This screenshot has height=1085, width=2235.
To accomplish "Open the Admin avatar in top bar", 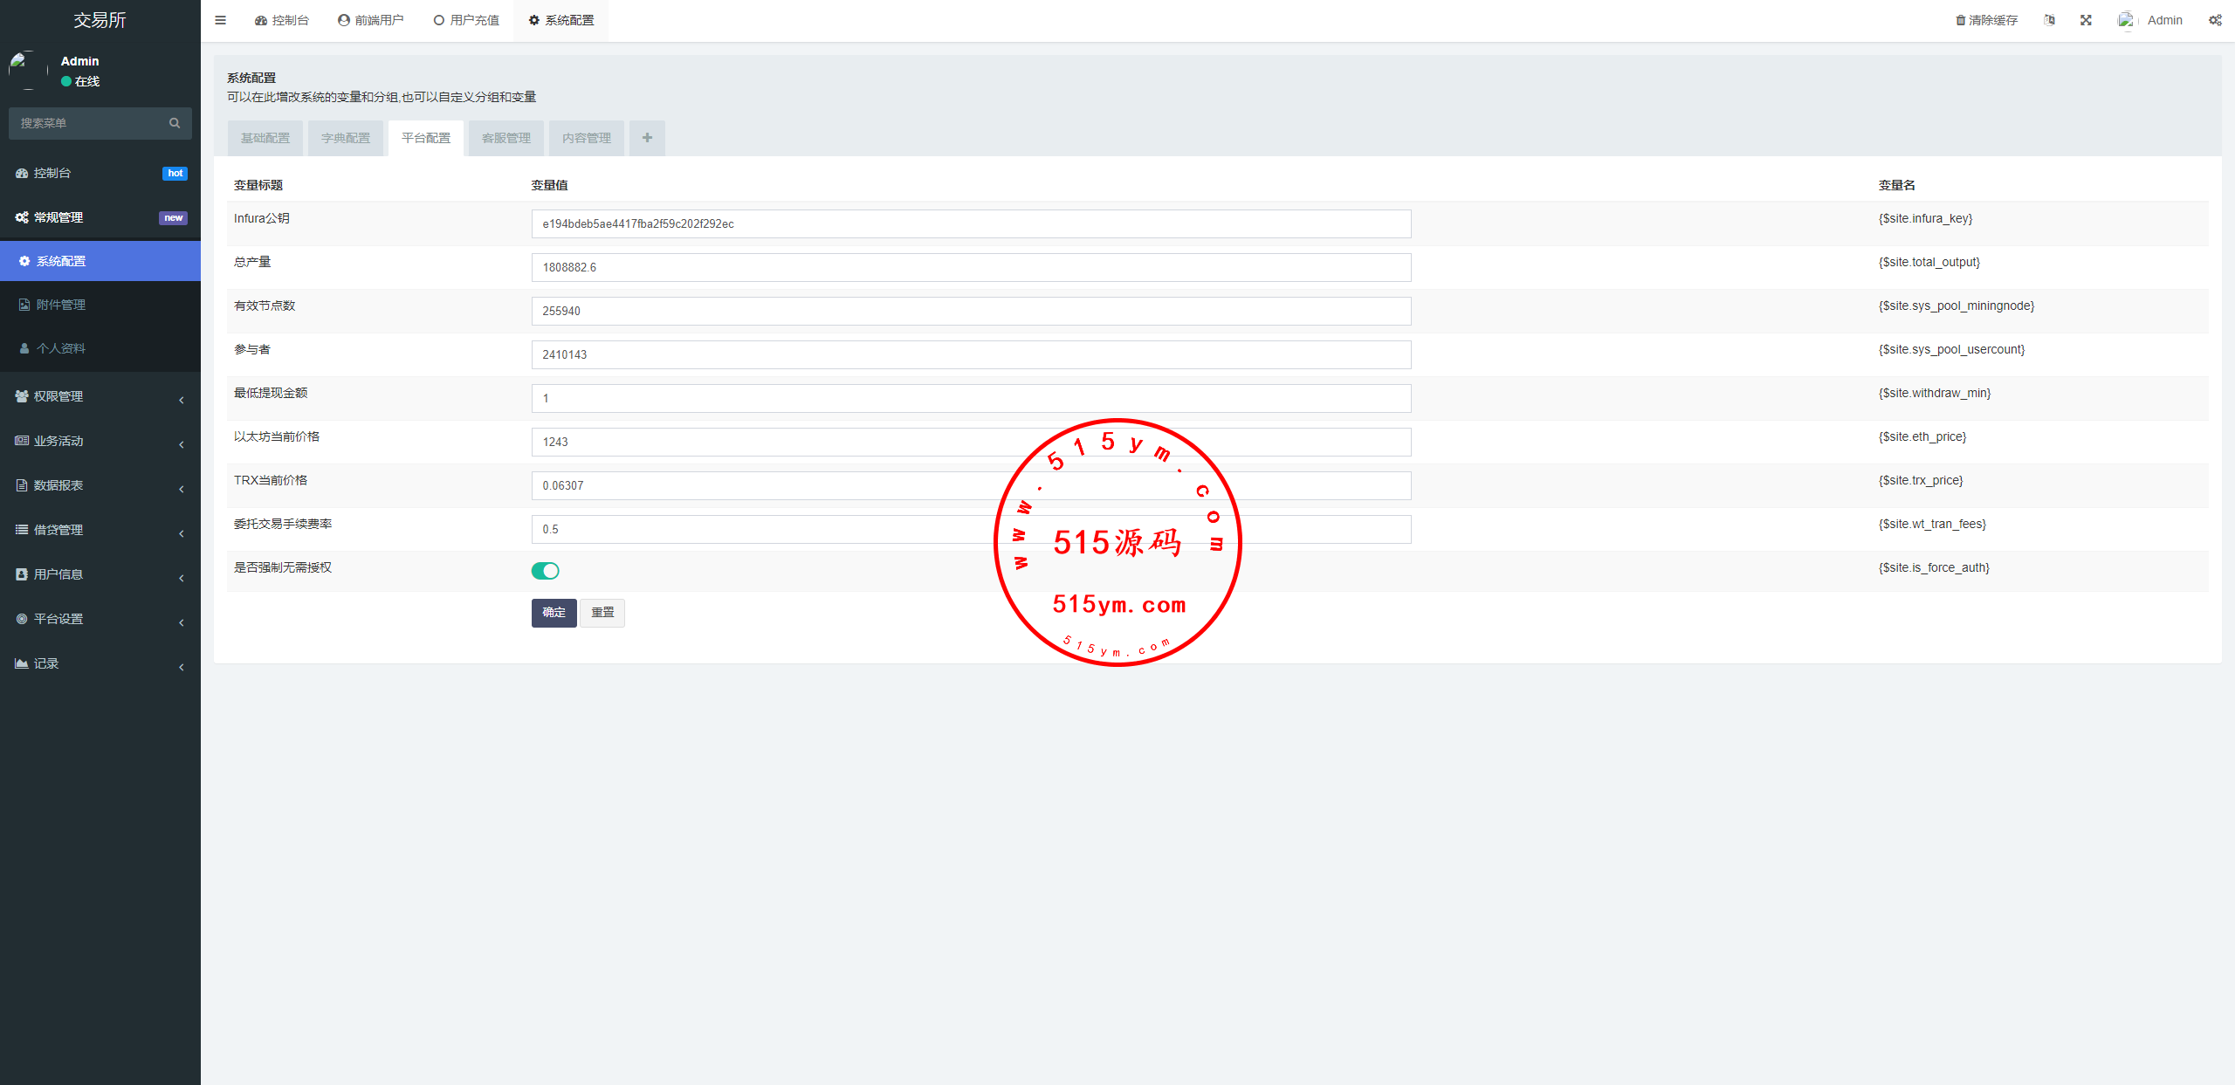I will click(x=2126, y=20).
